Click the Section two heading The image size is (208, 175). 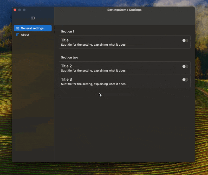pos(69,57)
